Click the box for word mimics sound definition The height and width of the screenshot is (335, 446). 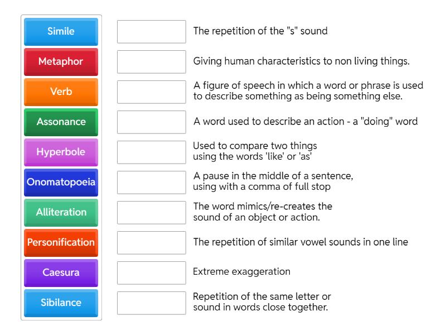coord(152,212)
